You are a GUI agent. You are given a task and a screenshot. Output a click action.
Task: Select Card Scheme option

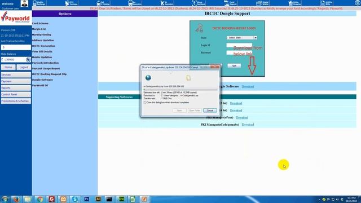click(x=40, y=24)
